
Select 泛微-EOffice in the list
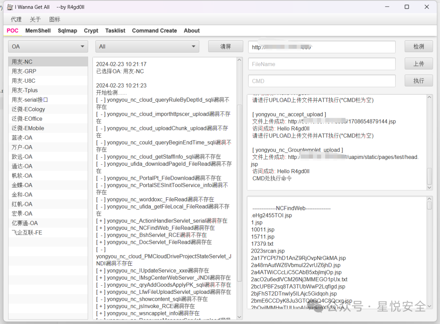48,119
